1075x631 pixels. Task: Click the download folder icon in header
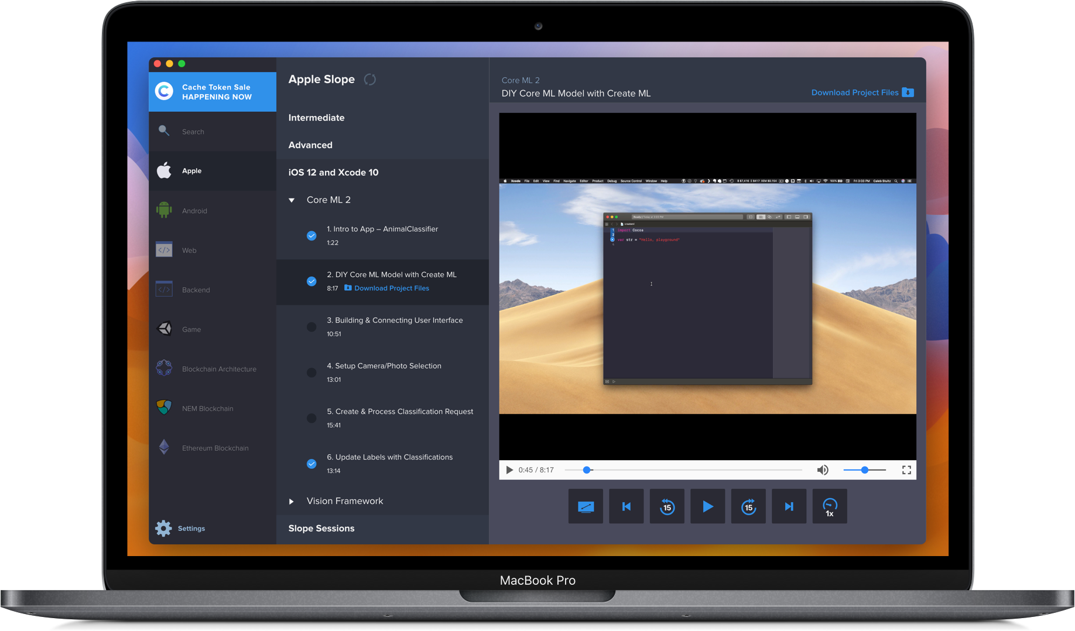(908, 92)
